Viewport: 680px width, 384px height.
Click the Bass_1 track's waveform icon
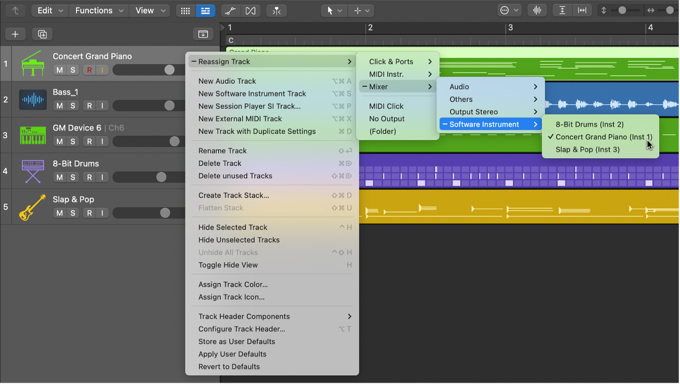click(32, 99)
